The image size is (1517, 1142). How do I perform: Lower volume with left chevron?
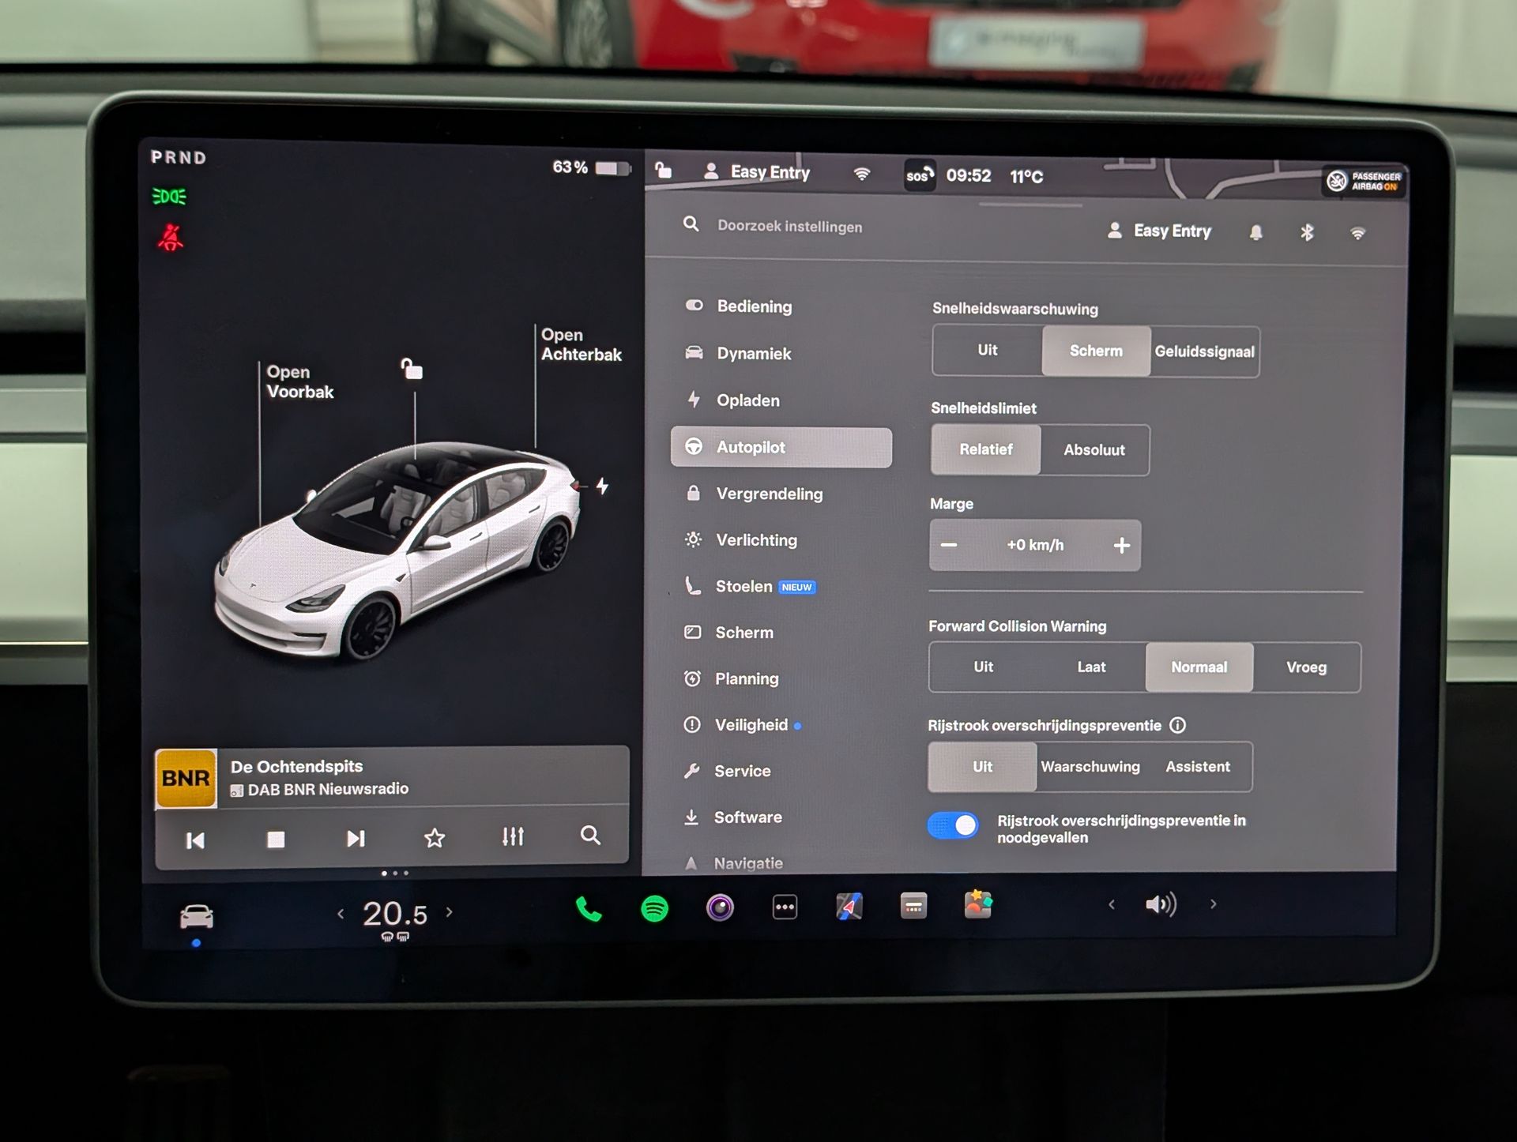coord(1112,905)
